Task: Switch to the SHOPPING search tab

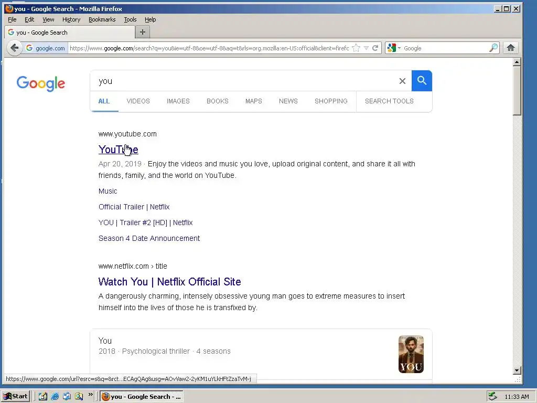Action: pyautogui.click(x=331, y=101)
